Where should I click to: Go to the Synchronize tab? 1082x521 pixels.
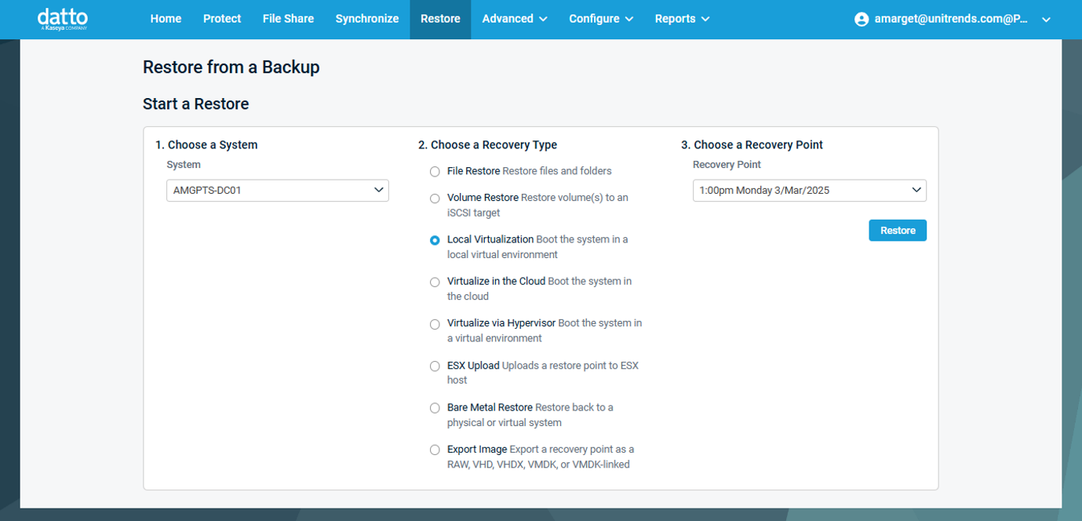click(367, 18)
